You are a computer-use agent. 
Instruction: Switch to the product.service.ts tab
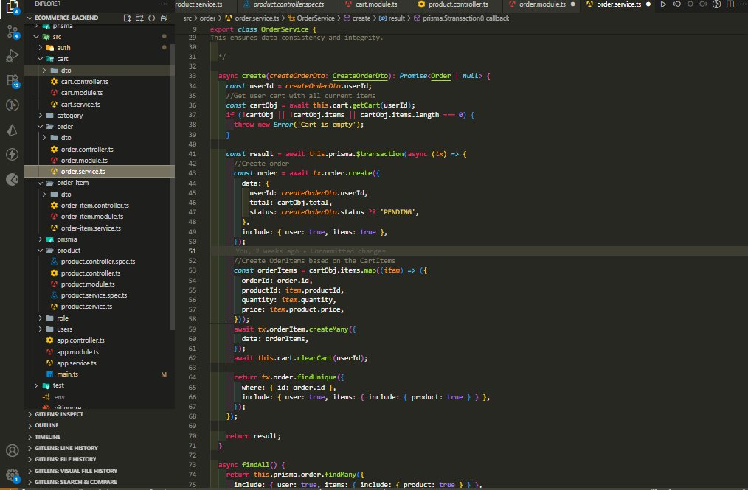[205, 4]
